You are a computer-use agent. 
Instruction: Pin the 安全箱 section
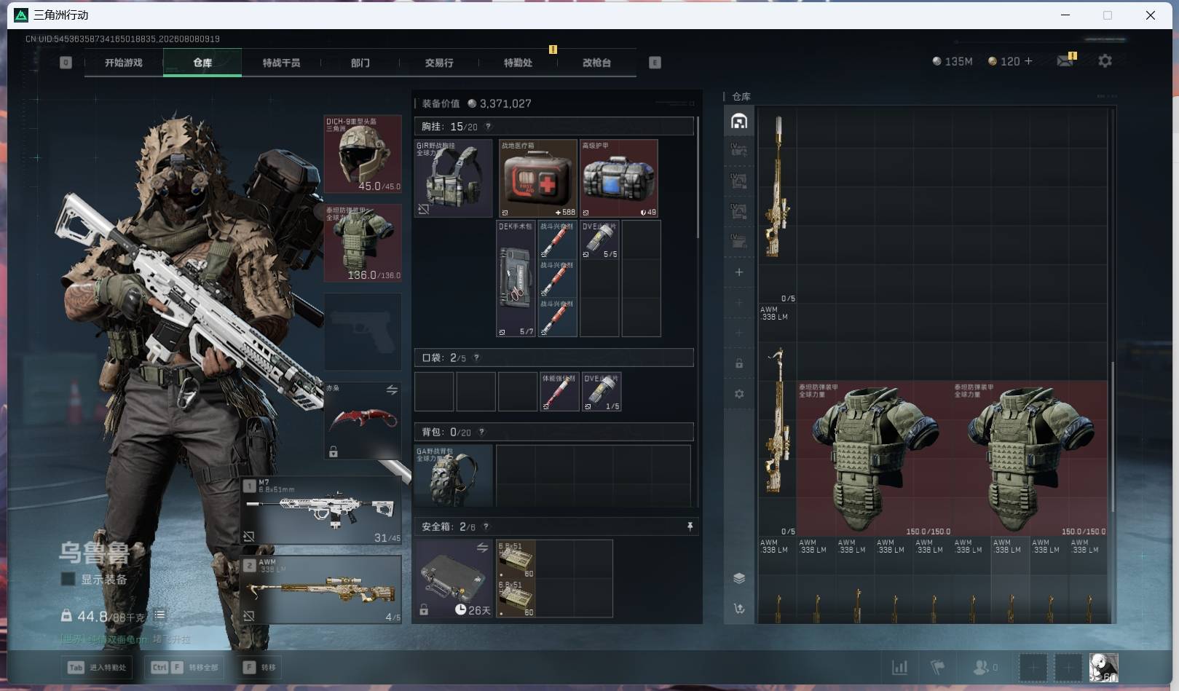click(690, 526)
